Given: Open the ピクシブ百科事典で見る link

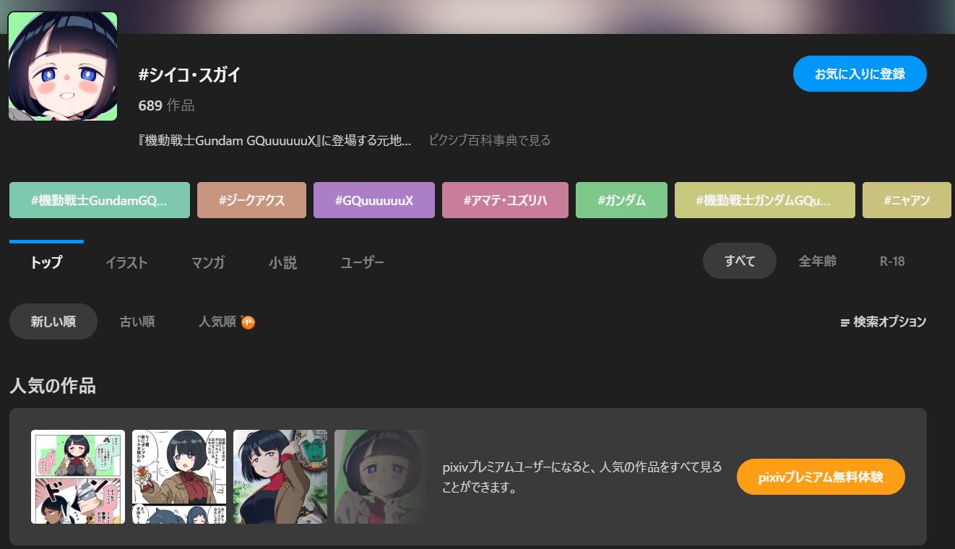Looking at the screenshot, I should tap(490, 140).
